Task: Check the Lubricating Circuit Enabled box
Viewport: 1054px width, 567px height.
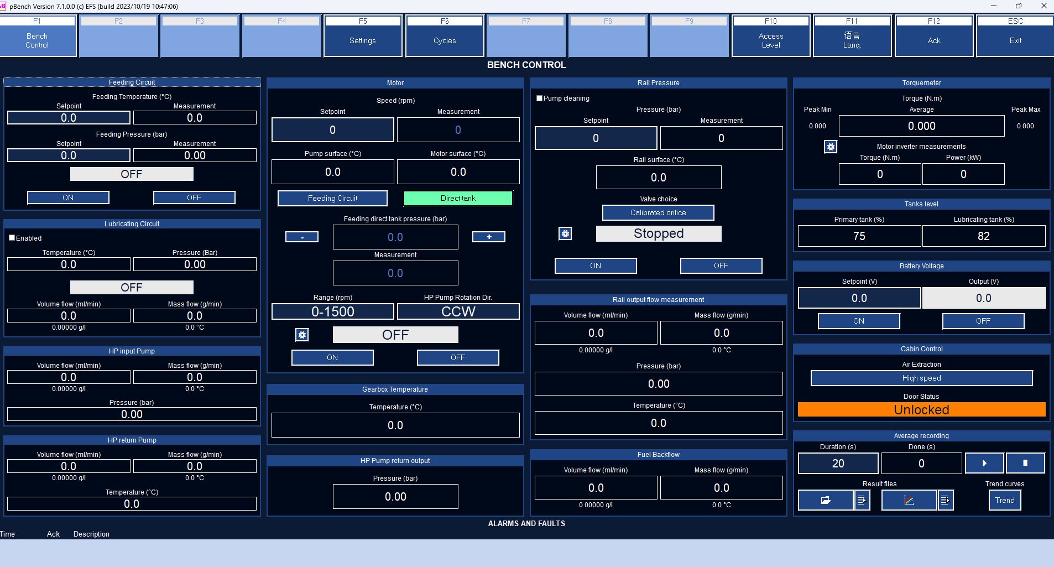Action: (12, 238)
